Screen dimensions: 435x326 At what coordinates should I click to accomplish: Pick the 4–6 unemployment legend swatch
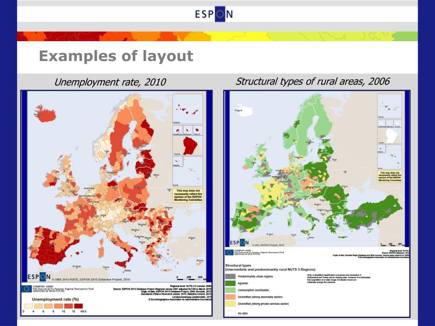[x=39, y=306]
